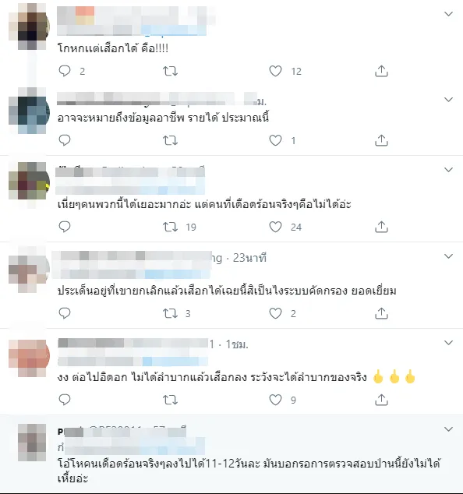This screenshot has height=494, width=463.
Task: Share the tweet with 1 like
Action: 381,140
